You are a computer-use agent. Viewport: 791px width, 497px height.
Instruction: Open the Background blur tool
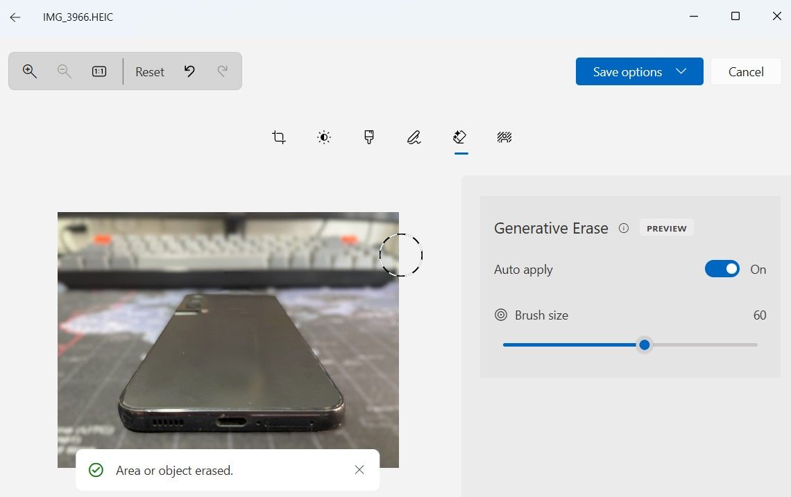click(x=504, y=137)
